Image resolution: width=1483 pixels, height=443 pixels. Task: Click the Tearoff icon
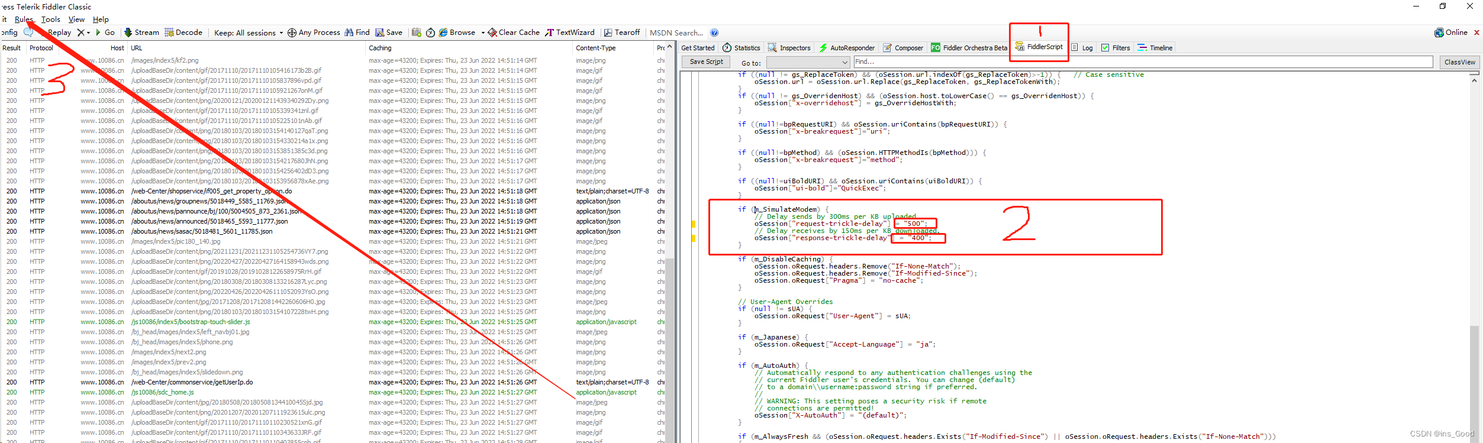point(608,33)
